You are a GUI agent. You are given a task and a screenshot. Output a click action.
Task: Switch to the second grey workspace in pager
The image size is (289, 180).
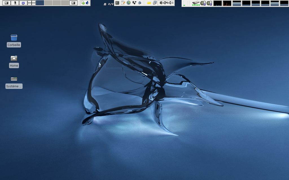(56, 3)
